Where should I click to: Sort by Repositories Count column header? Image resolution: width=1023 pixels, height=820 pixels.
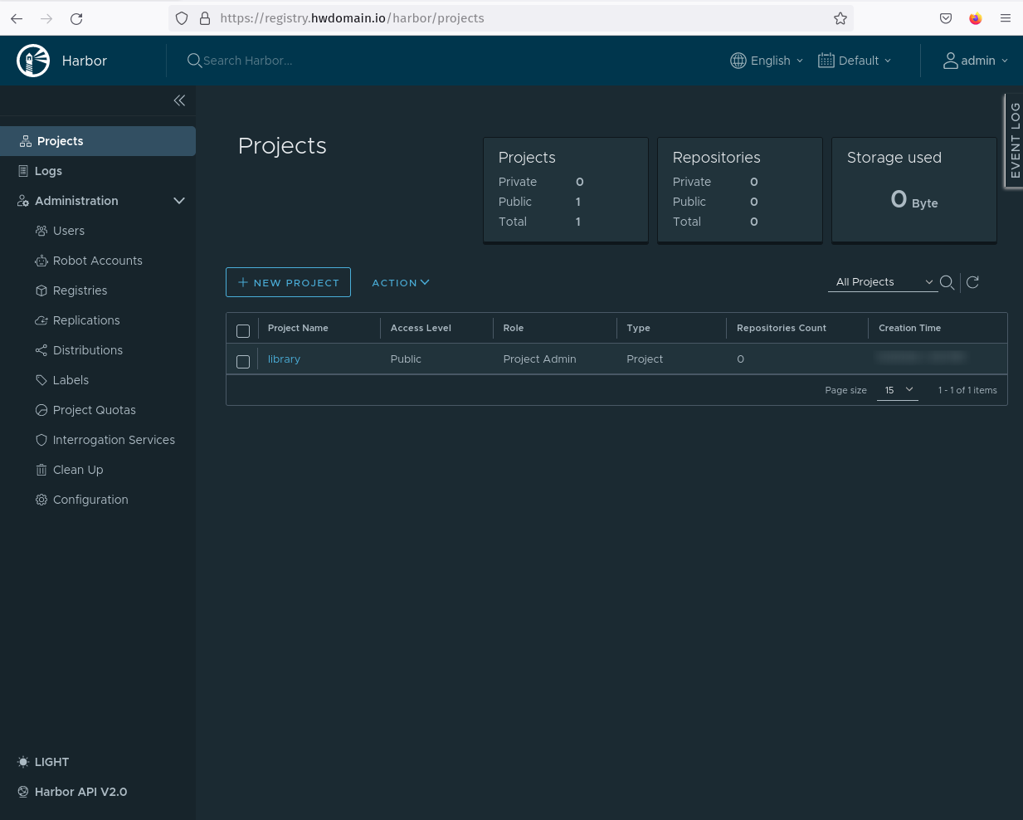click(782, 328)
